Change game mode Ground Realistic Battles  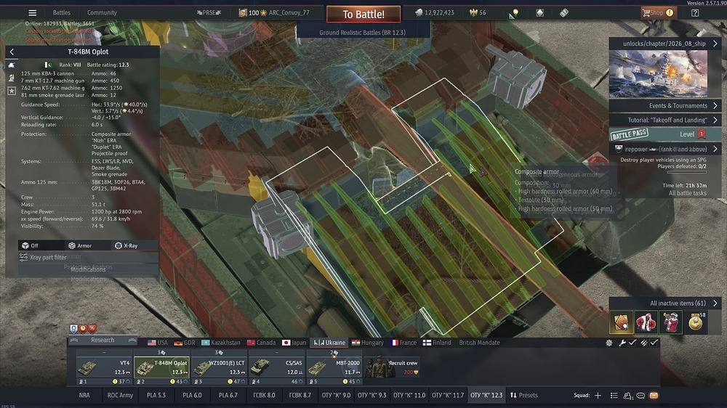coord(362,33)
